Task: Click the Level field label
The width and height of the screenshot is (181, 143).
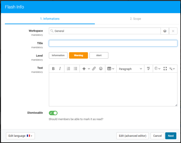Action: [x=39, y=56]
